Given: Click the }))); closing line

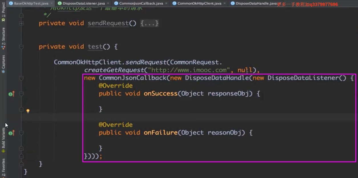Looking at the screenshot, I should pos(93,156).
